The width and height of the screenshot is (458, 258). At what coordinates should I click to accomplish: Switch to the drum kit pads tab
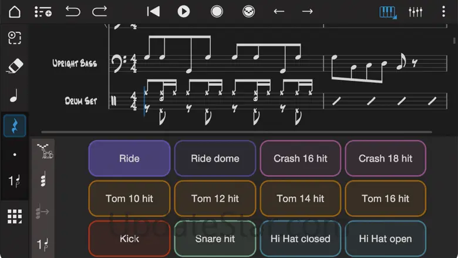coord(45,151)
